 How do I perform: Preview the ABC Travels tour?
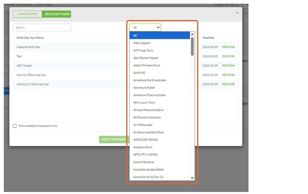228,66
